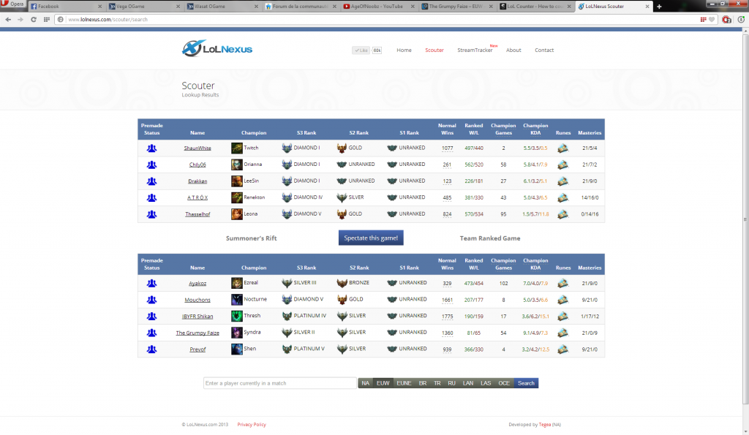This screenshot has height=435, width=749.
Task: Switch to the AgeOfNoobz YouTube tab
Action: tap(378, 7)
